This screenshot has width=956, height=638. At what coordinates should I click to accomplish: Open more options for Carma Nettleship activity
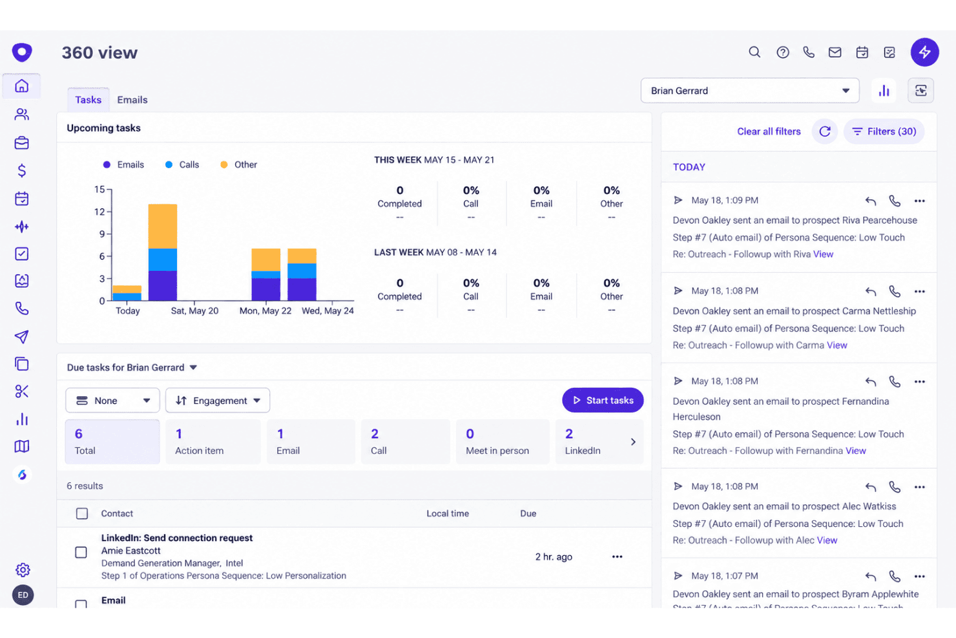(920, 292)
